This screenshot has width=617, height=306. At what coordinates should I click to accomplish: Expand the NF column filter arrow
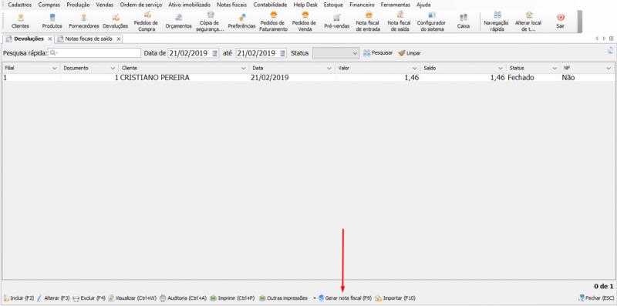[609, 69]
